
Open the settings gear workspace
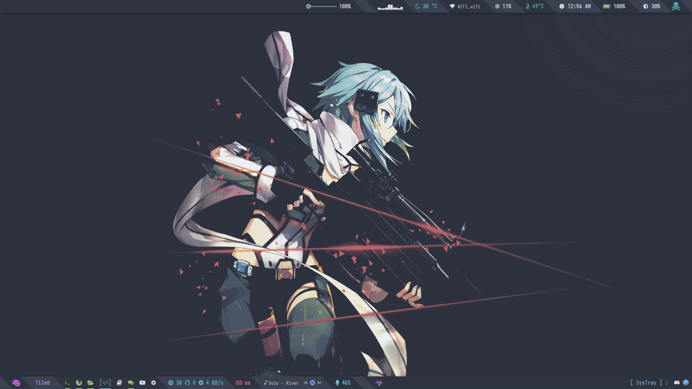tap(154, 383)
